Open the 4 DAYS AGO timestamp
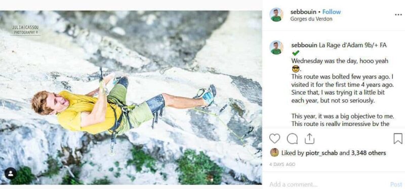Viewport: 405px width, 189px height. (282, 164)
